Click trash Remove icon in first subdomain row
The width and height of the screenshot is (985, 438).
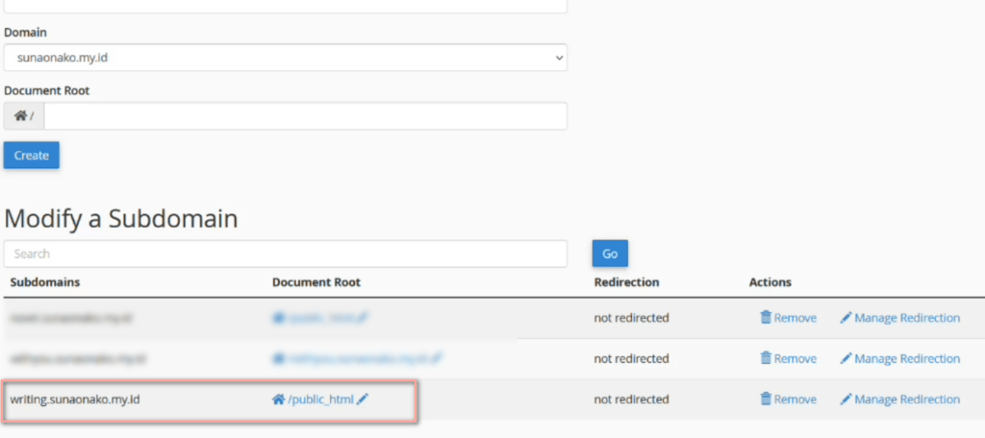[x=766, y=318]
